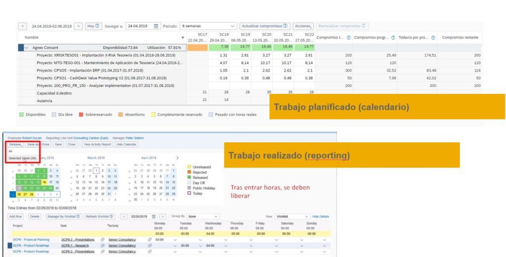Show next month in the calendar strip
Image resolution: width=506 pixels, height=257 pixels.
pyautogui.click(x=177, y=158)
